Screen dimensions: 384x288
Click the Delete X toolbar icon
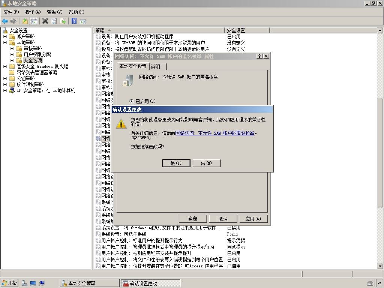(x=45, y=21)
